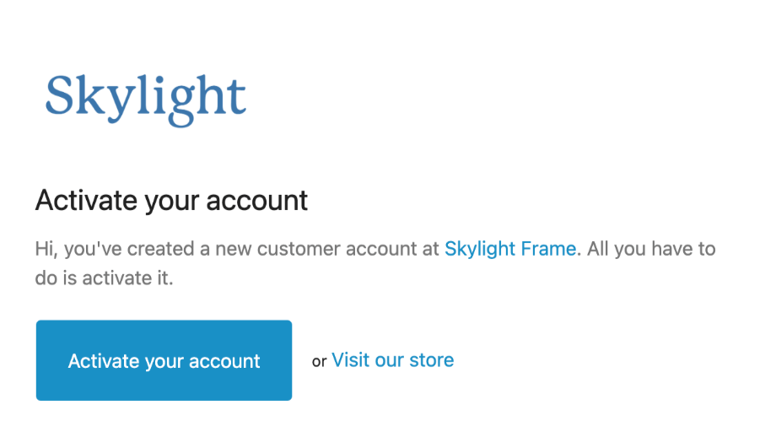Visit the store using the blue link
The image size is (776, 432).
point(392,360)
